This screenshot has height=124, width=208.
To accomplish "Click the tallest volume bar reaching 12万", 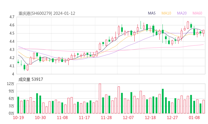I will pos(100,98).
